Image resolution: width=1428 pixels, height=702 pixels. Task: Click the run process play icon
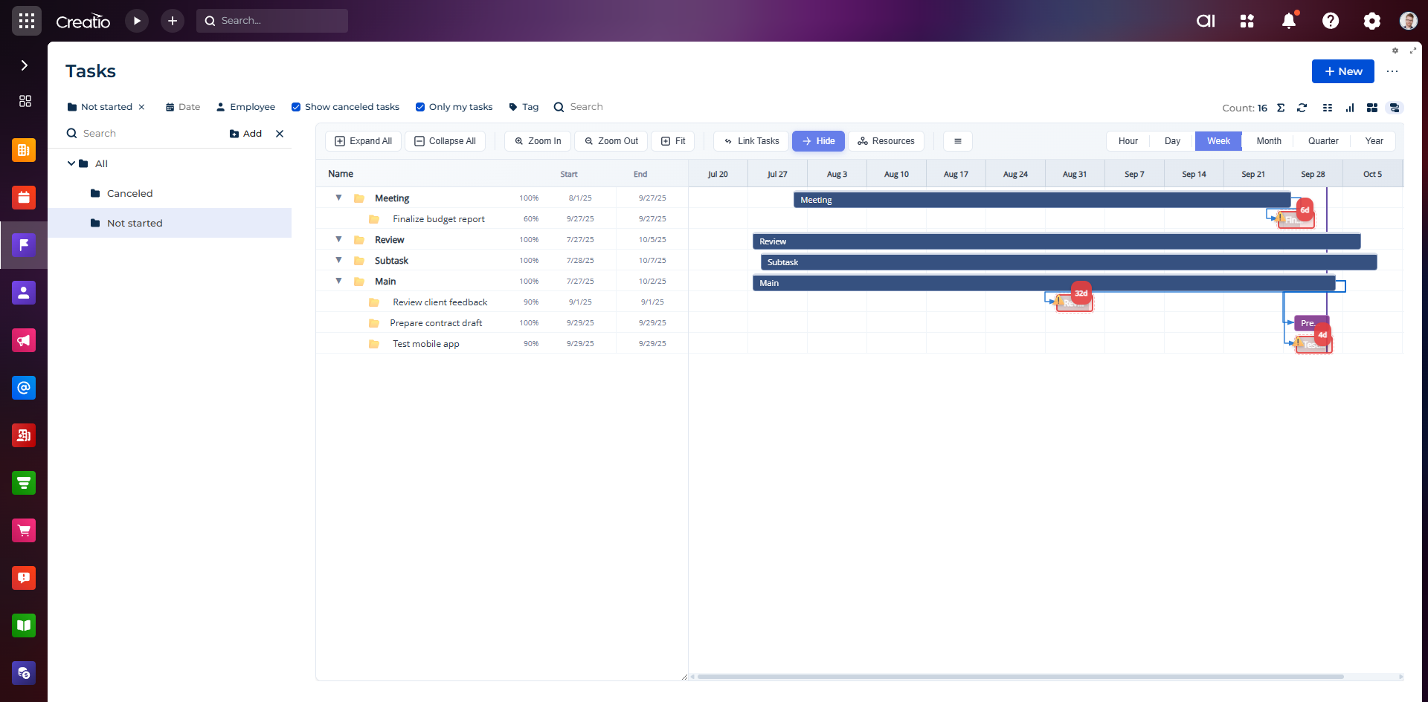point(137,21)
